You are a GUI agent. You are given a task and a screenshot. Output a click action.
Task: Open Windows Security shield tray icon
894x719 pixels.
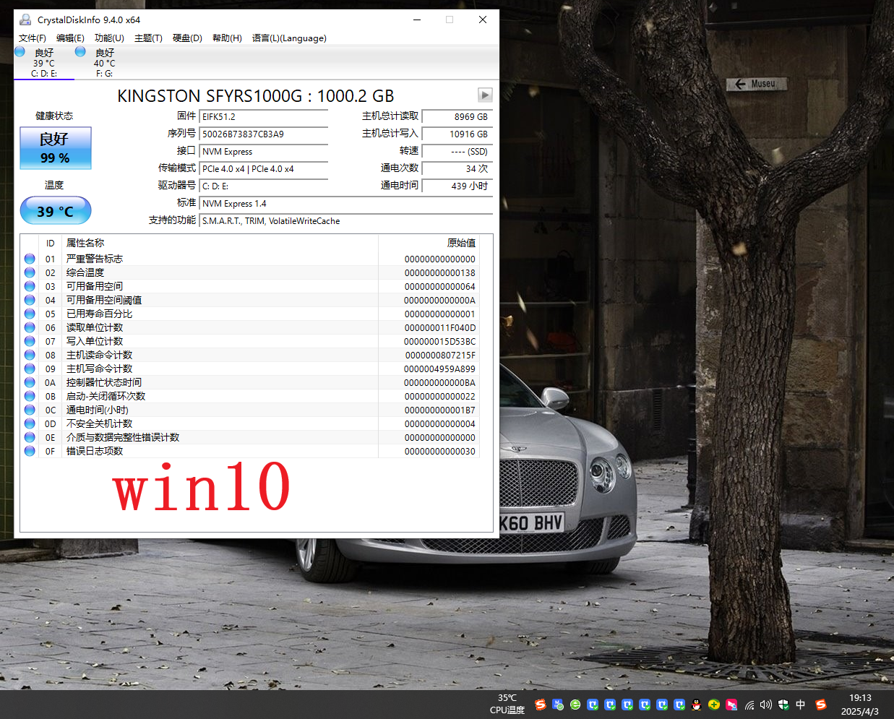[x=783, y=705]
